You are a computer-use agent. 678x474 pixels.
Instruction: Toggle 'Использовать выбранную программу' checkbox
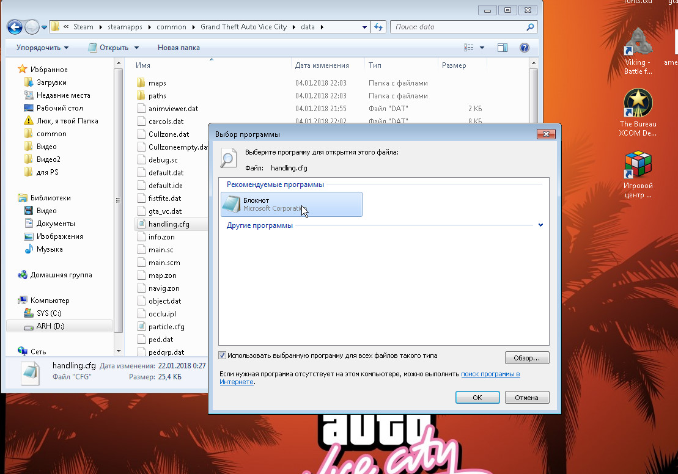tap(223, 356)
